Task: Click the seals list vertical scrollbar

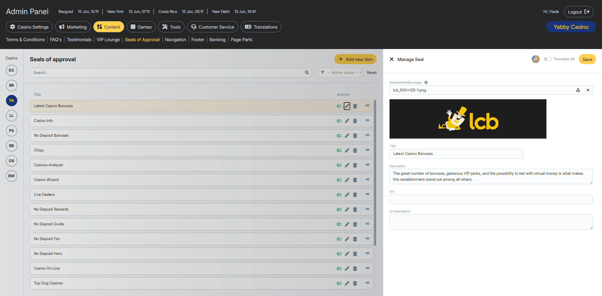Action: pyautogui.click(x=375, y=173)
